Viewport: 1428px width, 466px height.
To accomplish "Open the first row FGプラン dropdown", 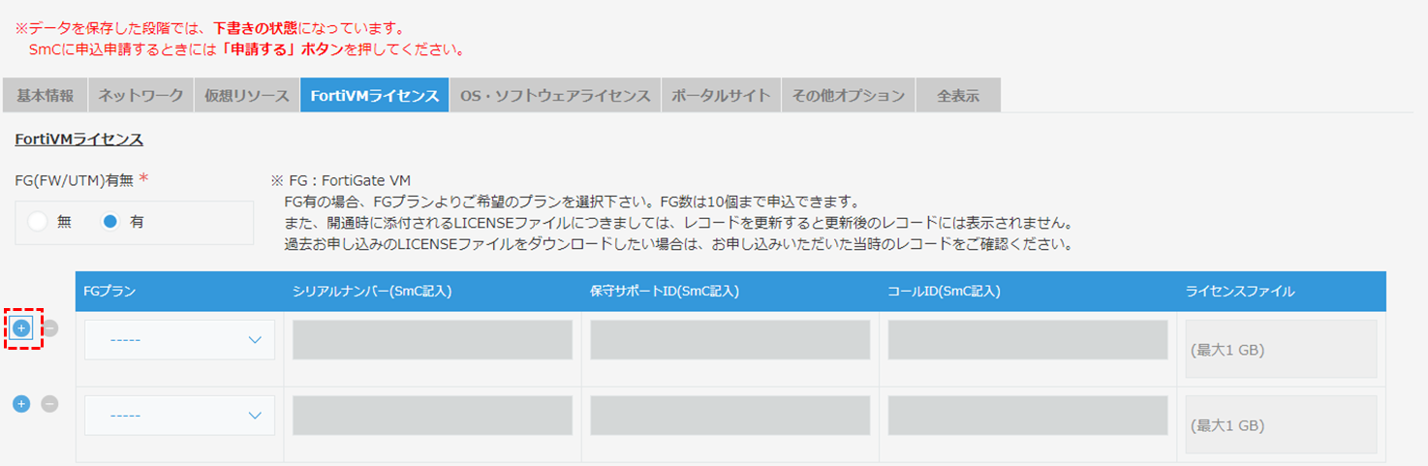I will [179, 340].
